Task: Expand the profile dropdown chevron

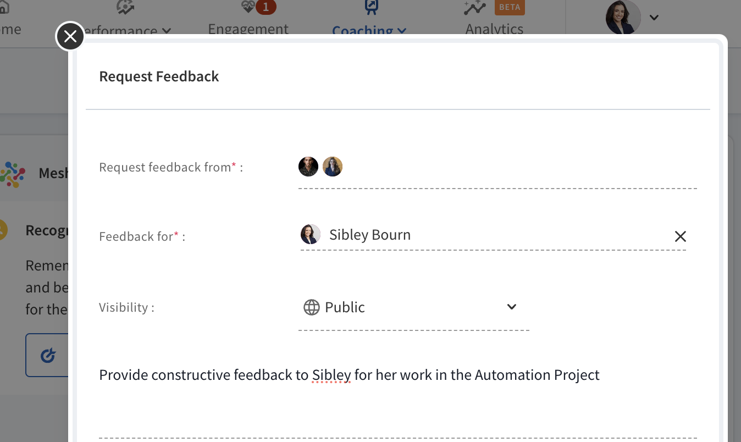Action: tap(654, 17)
